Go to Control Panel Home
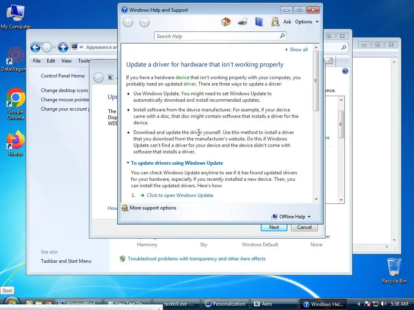This screenshot has height=310, width=414. [x=63, y=76]
